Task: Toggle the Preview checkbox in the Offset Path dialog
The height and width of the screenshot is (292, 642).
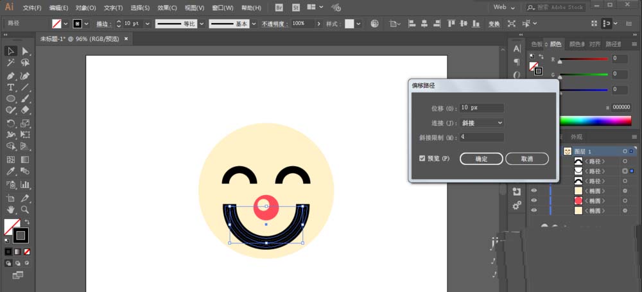Action: pos(422,158)
